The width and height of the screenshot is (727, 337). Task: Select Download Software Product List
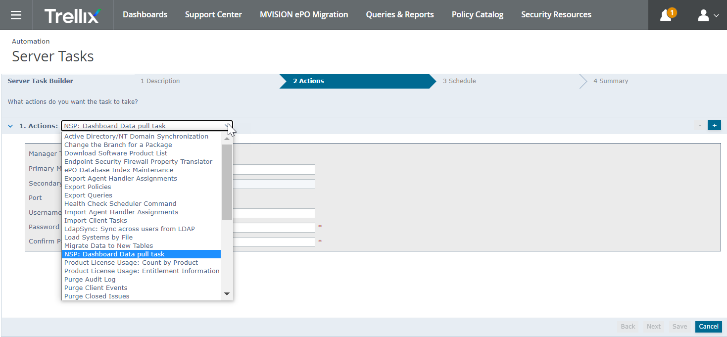[x=142, y=153]
